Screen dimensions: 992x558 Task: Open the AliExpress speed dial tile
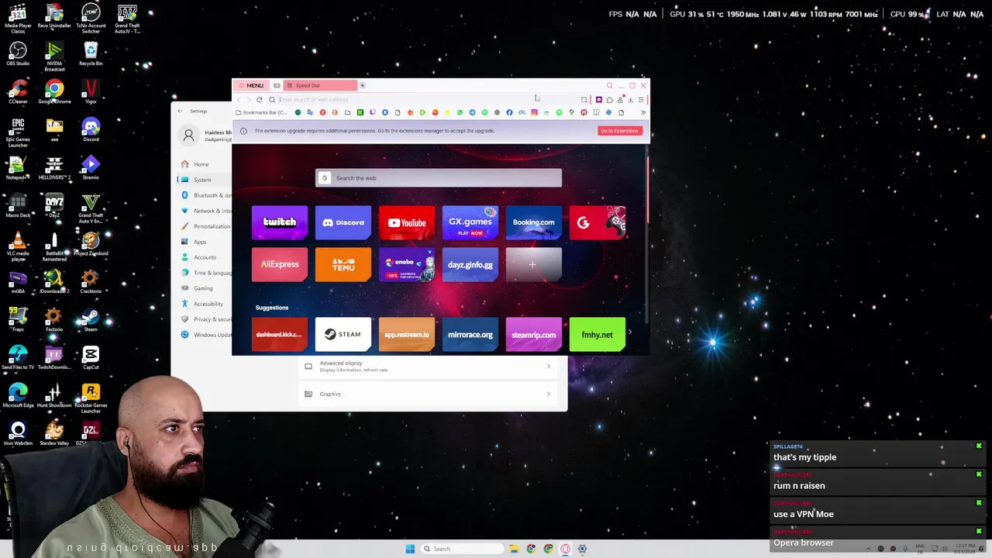tap(280, 264)
